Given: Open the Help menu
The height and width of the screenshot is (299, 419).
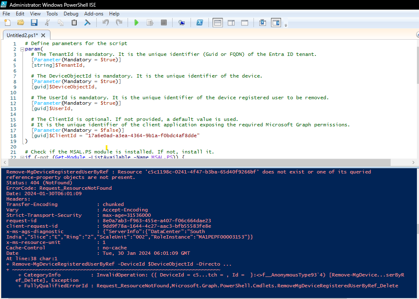Looking at the screenshot, I should tap(114, 14).
